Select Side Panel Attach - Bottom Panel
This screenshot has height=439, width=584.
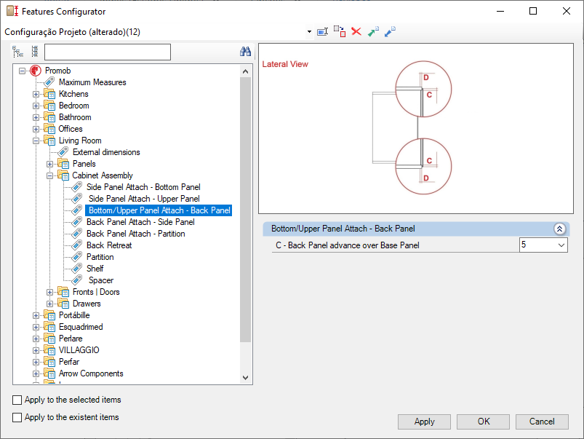pyautogui.click(x=143, y=187)
